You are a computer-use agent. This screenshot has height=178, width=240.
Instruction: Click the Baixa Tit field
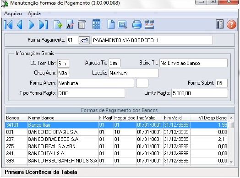193,63
